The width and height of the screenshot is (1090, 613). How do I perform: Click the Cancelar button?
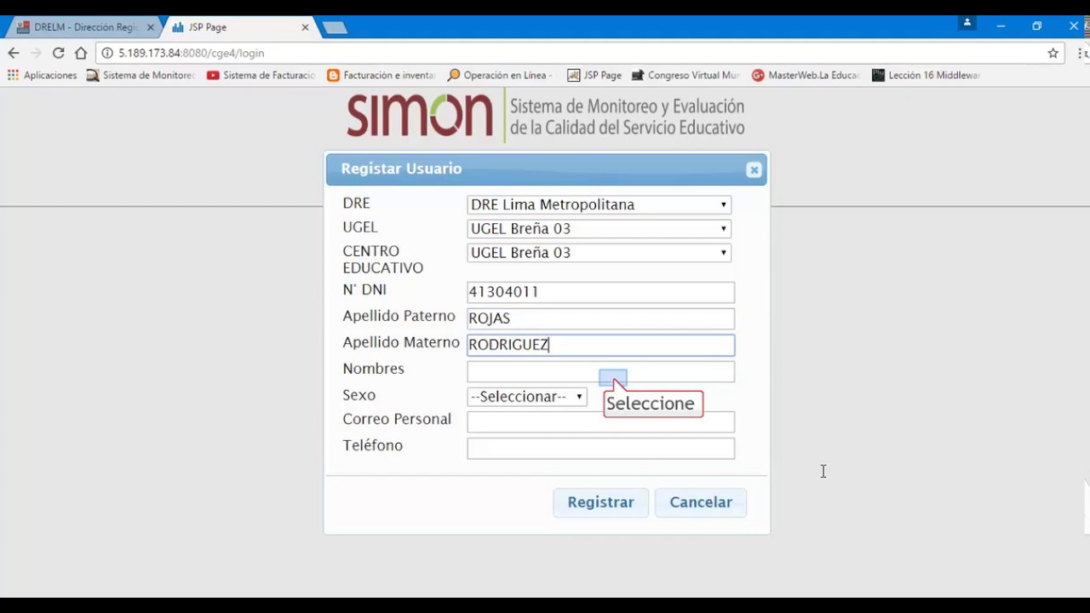tap(700, 502)
